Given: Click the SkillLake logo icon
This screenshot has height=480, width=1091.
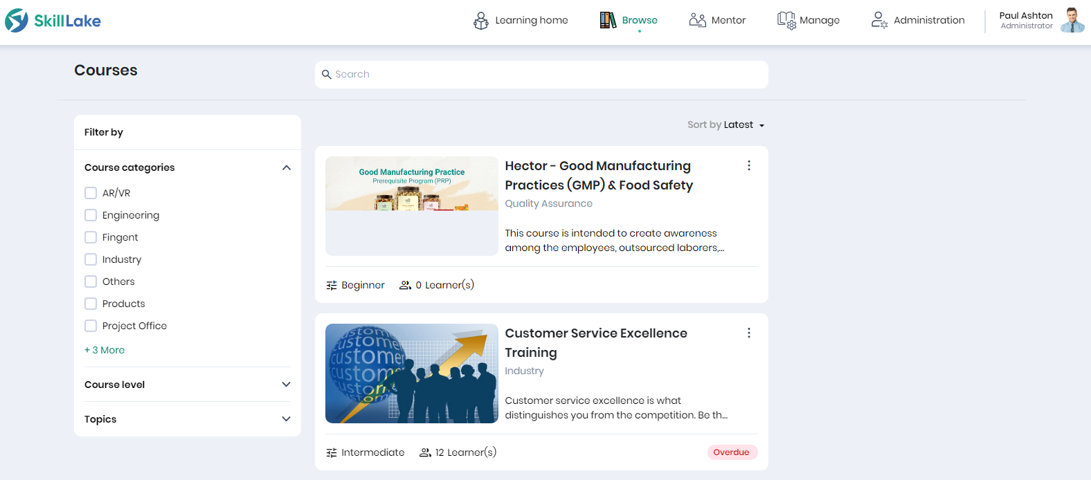Looking at the screenshot, I should 17,21.
